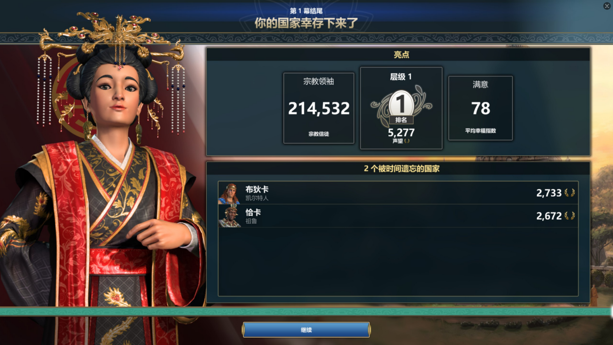Open the 宗教领袖 highlight card

click(319, 108)
